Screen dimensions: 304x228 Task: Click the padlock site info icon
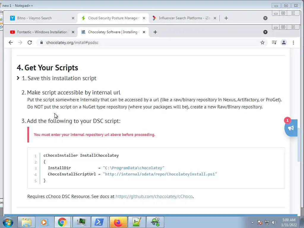[x=41, y=42]
